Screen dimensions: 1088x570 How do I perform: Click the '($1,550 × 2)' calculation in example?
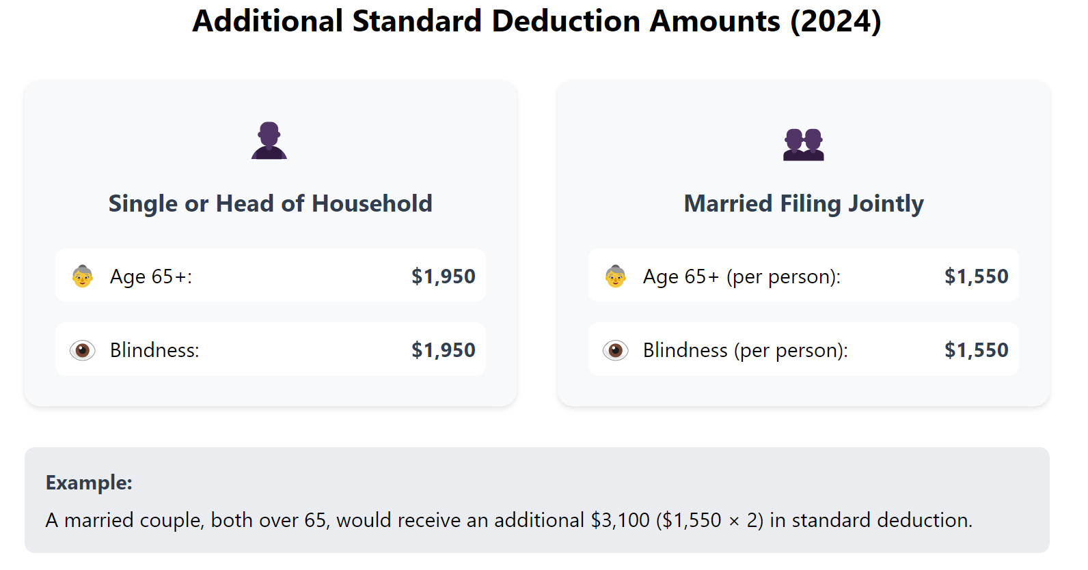709,520
